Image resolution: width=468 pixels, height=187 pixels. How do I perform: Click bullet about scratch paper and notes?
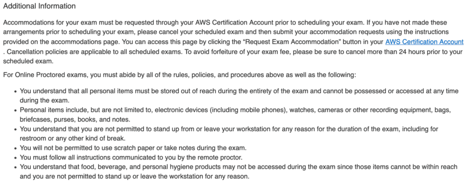pyautogui.click(x=133, y=148)
